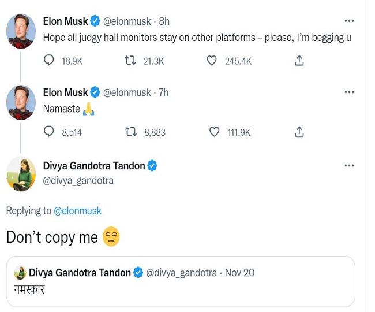The height and width of the screenshot is (312, 375).
Task: Open more options on Divya's tweet
Action: [349, 166]
